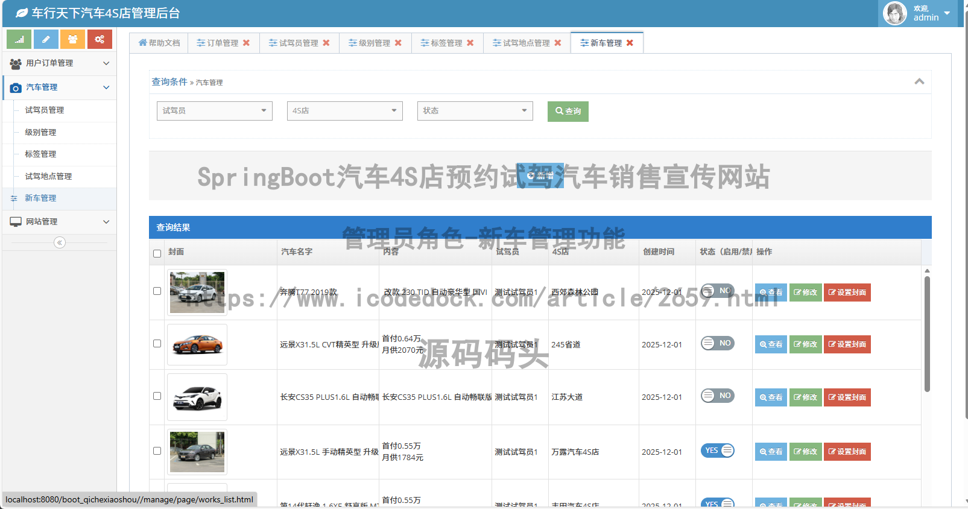
Task: Click 设置封面 for the 245省道 row
Action: [847, 344]
